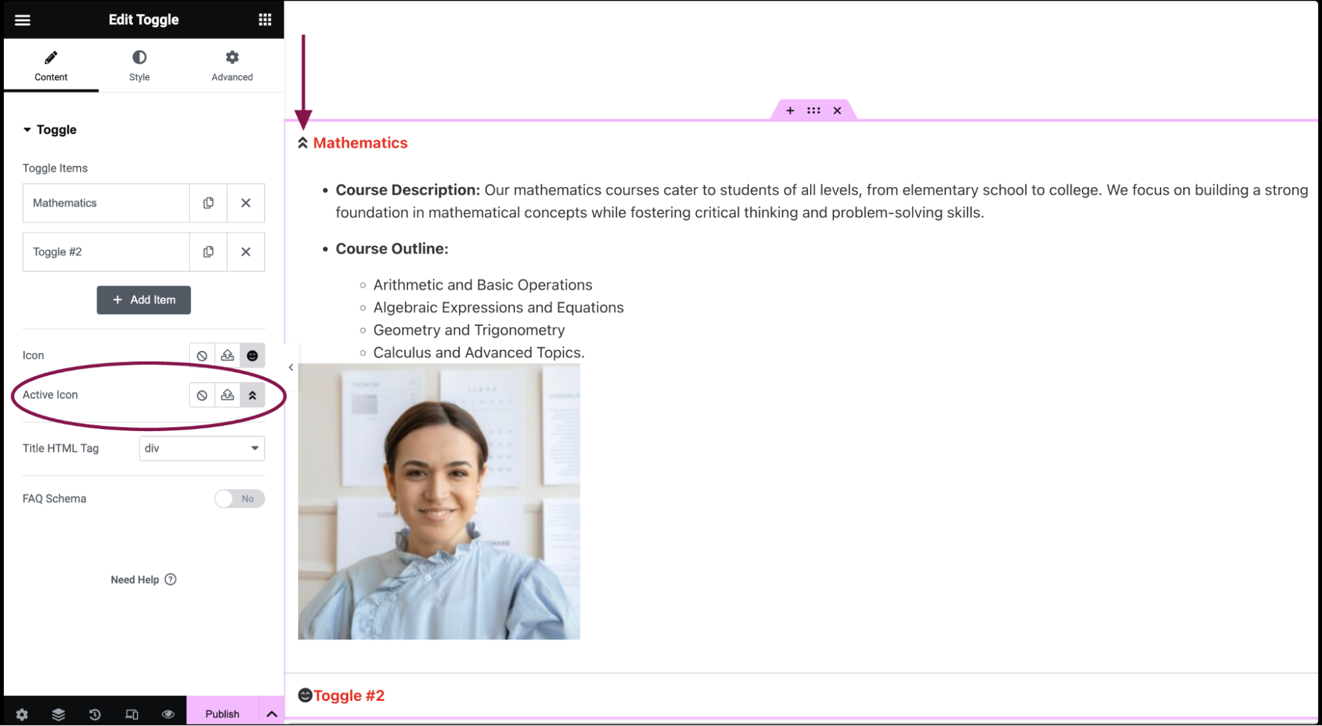Click the emoji Active Icon selector
Screen dimensions: 1322x726
252,394
